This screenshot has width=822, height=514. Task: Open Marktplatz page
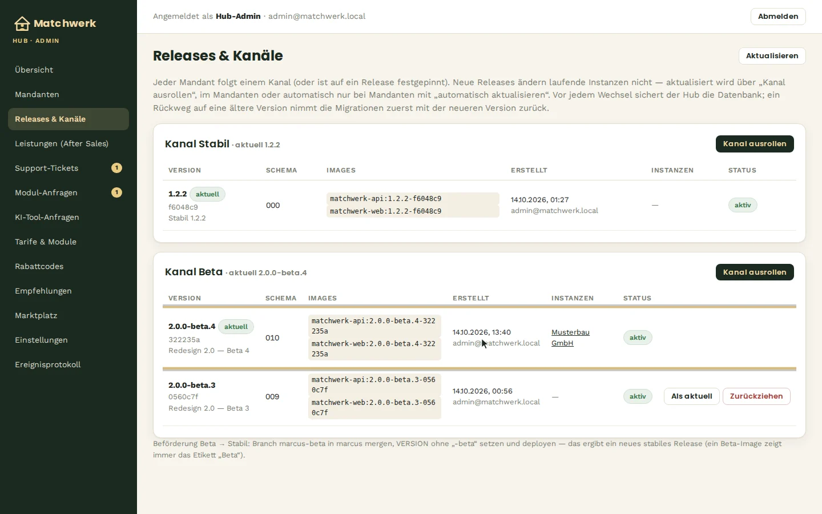click(x=68, y=315)
